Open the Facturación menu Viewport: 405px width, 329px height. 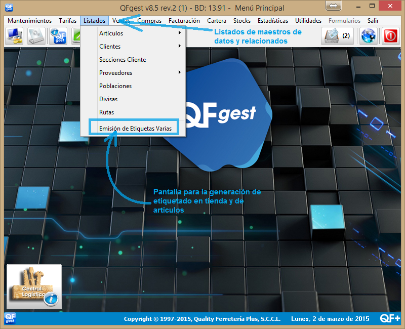point(184,21)
